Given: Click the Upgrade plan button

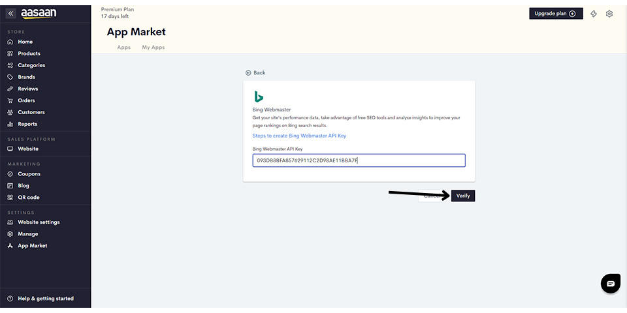Looking at the screenshot, I should click(555, 14).
